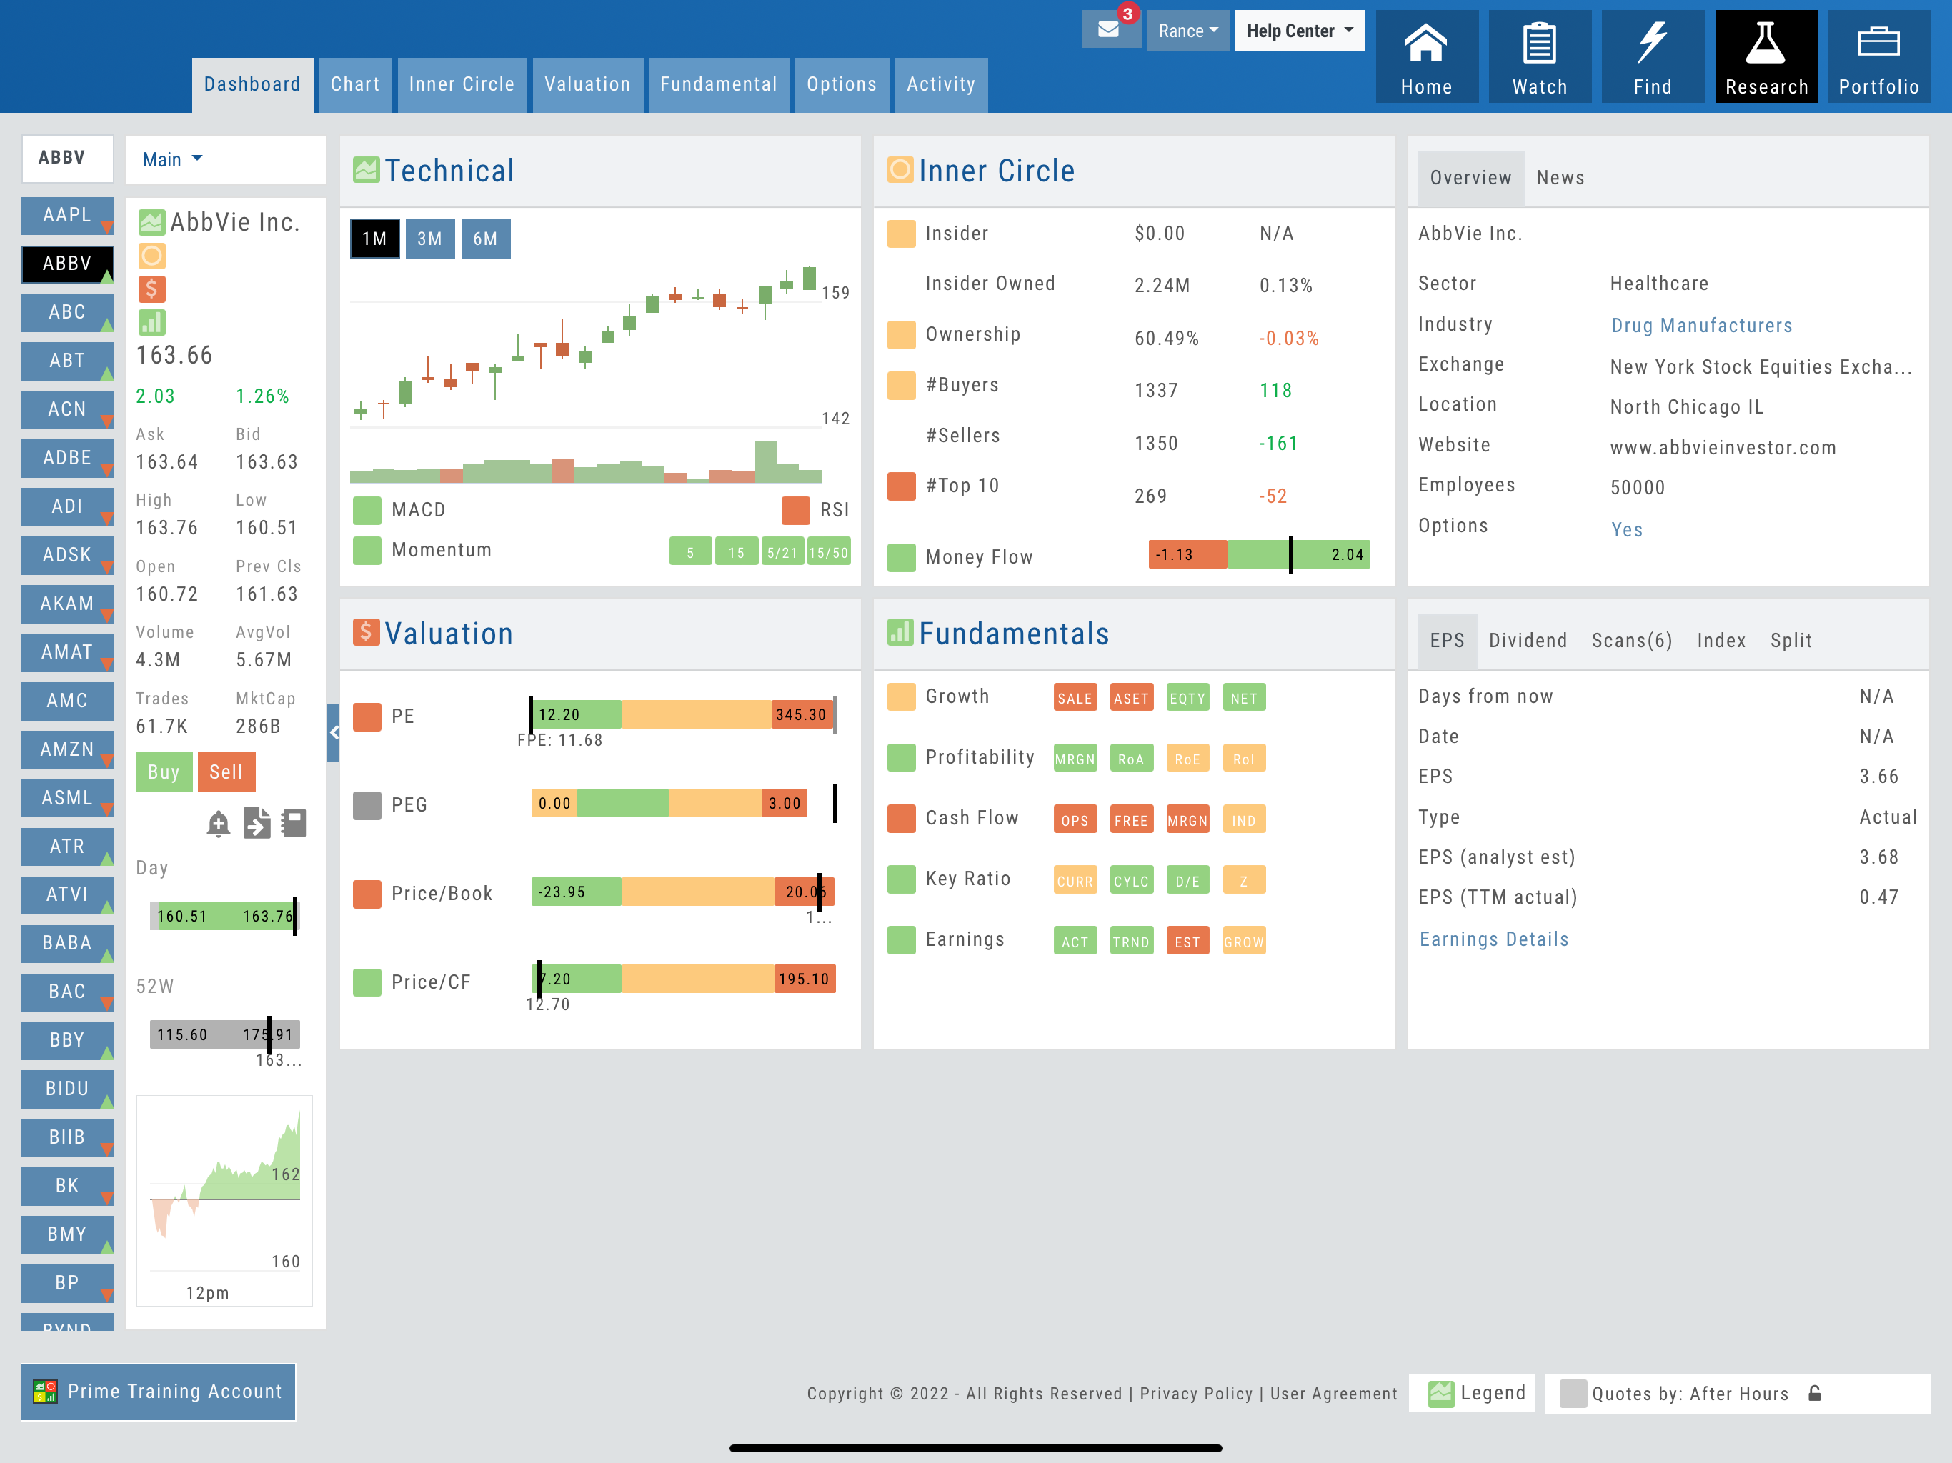Toggle the MACD indicator square
Screen dimensions: 1952x1463
(x=367, y=510)
